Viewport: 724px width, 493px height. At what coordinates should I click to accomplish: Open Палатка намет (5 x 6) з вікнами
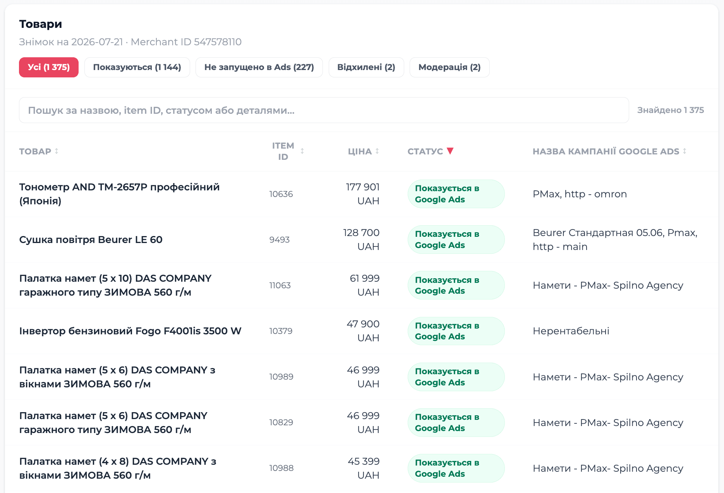point(117,377)
